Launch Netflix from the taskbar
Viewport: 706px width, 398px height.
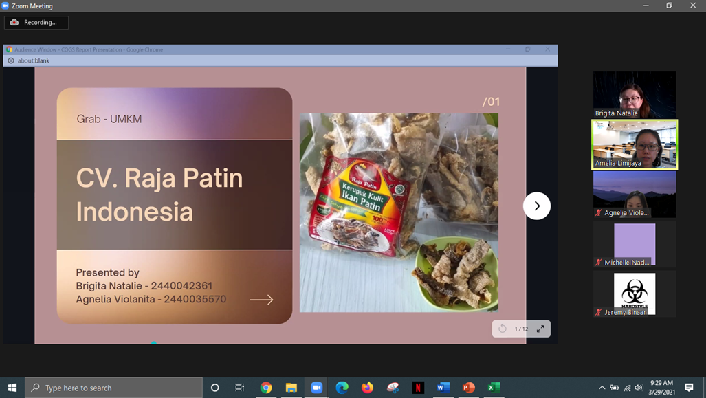coord(418,388)
